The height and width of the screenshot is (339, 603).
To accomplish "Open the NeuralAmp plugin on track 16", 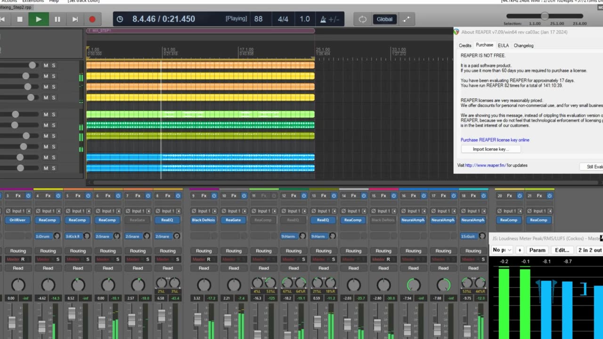I will (413, 220).
